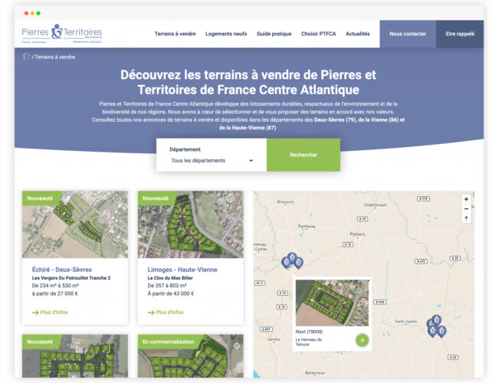Select the rightmost map pin near Niort

(298, 263)
